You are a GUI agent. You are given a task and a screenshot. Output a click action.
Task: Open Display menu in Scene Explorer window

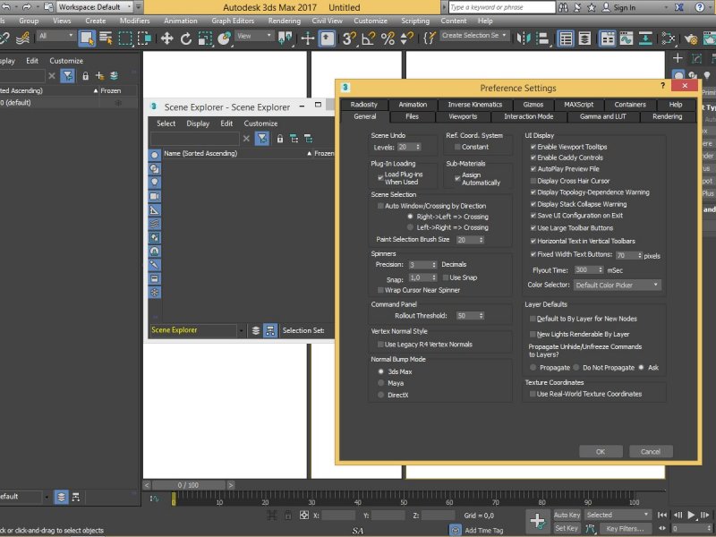click(x=198, y=124)
